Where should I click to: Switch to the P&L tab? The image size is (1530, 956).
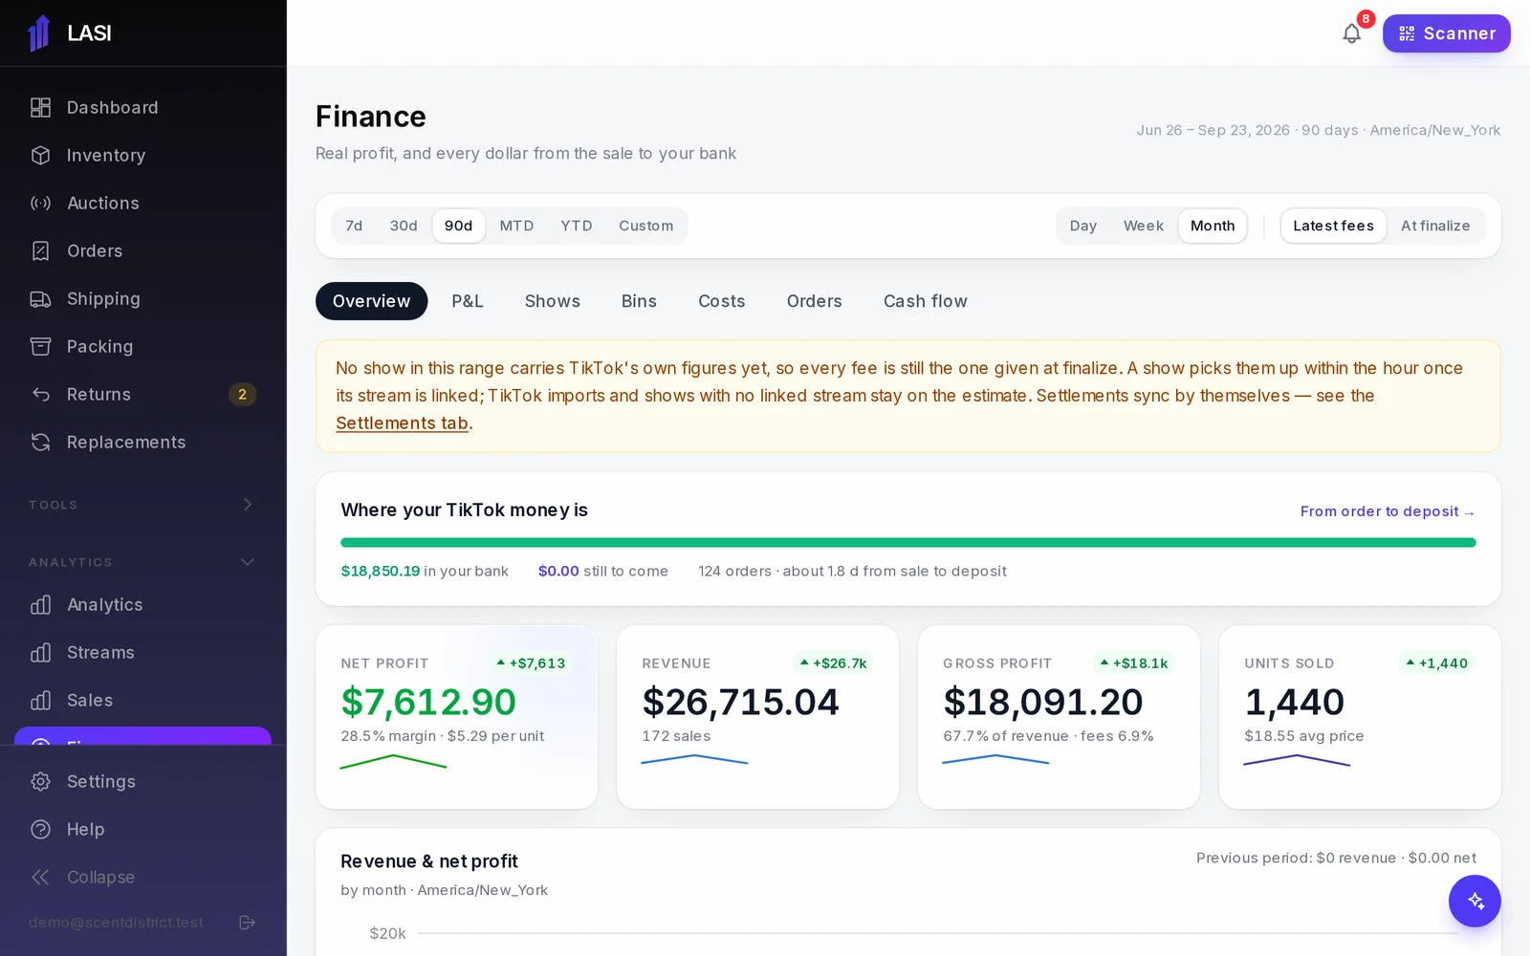click(x=468, y=301)
